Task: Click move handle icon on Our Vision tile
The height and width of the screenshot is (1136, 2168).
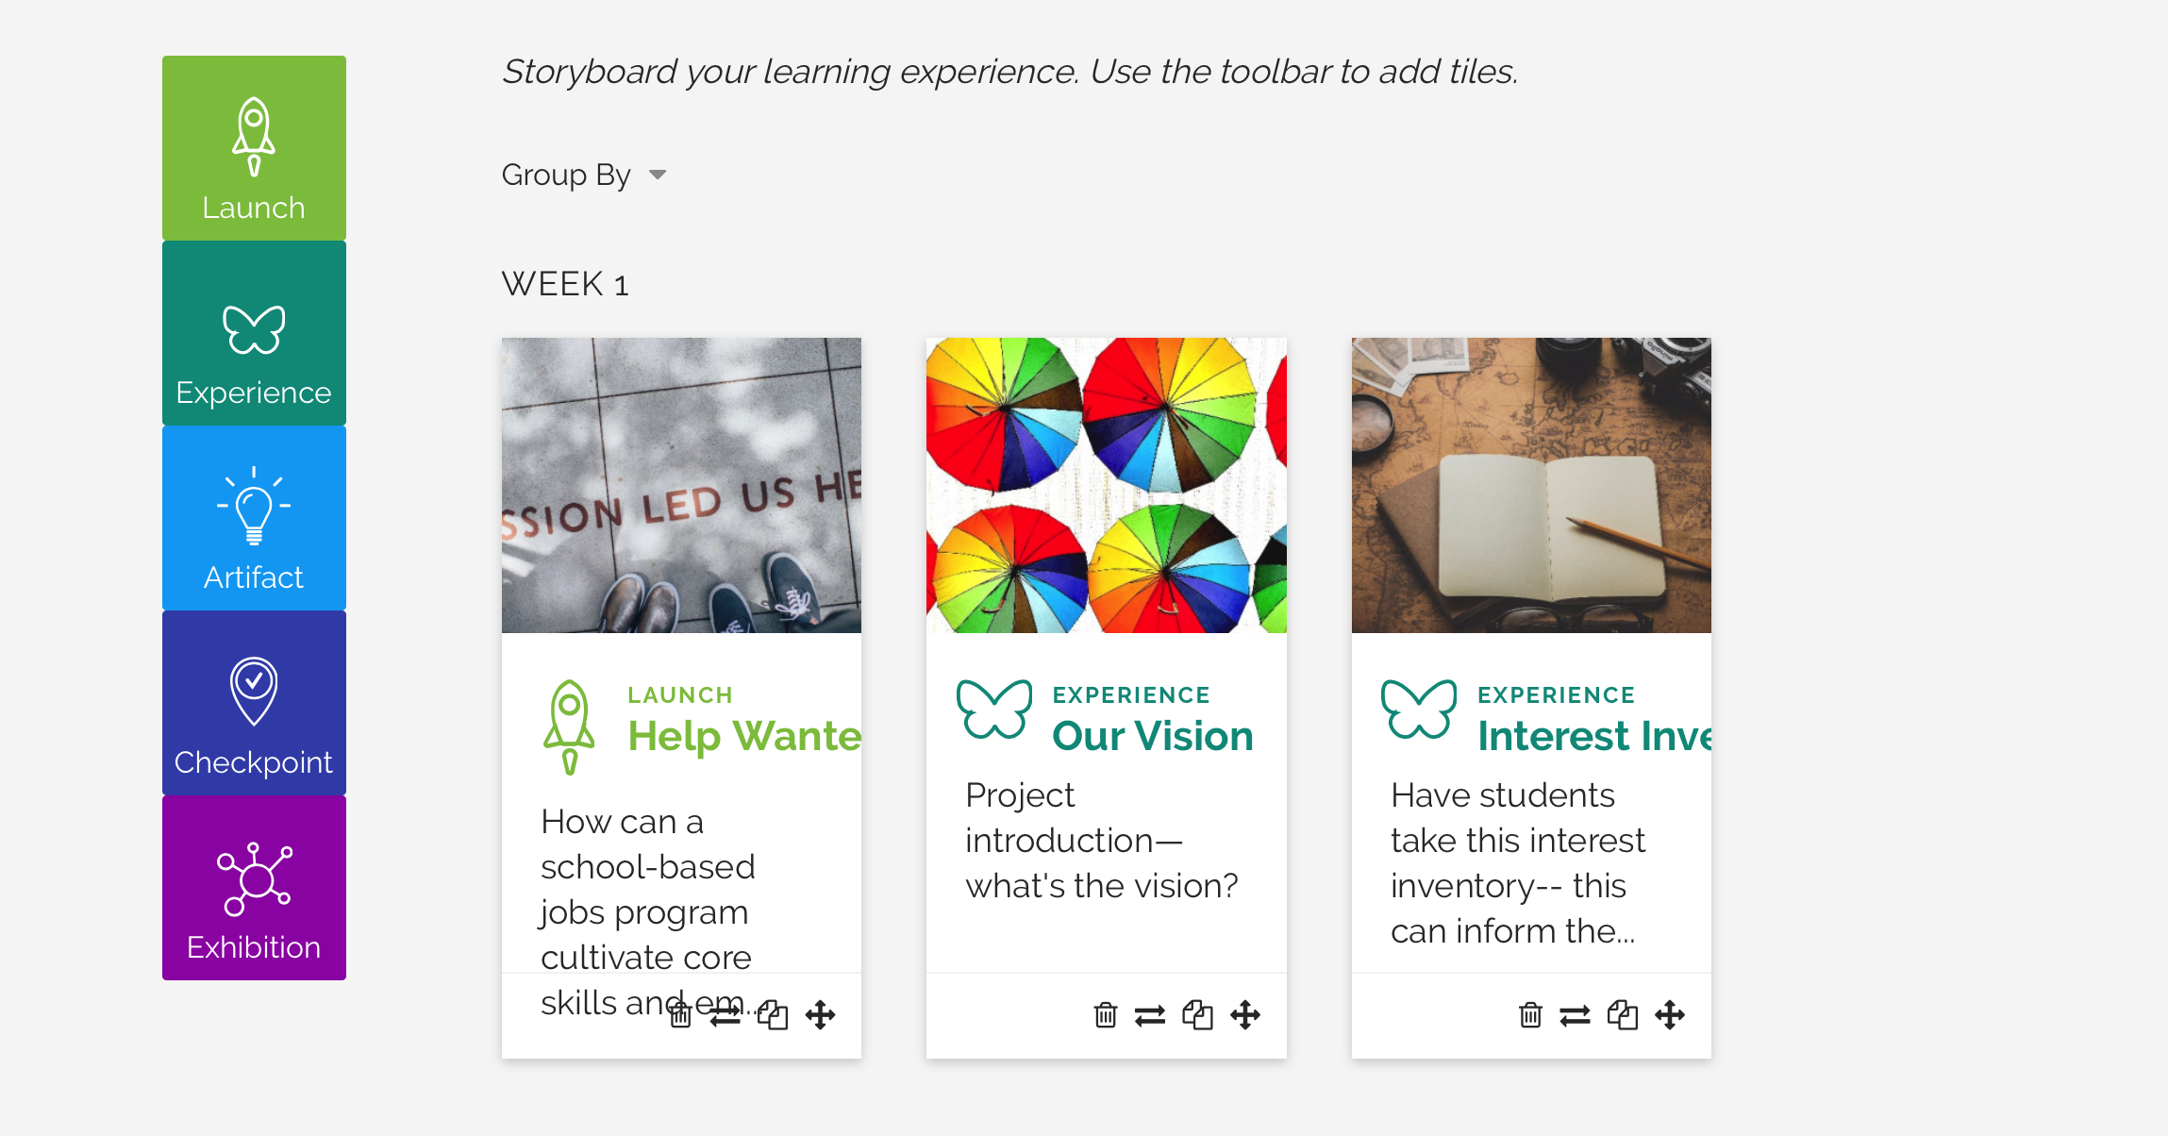Action: (x=1245, y=1015)
